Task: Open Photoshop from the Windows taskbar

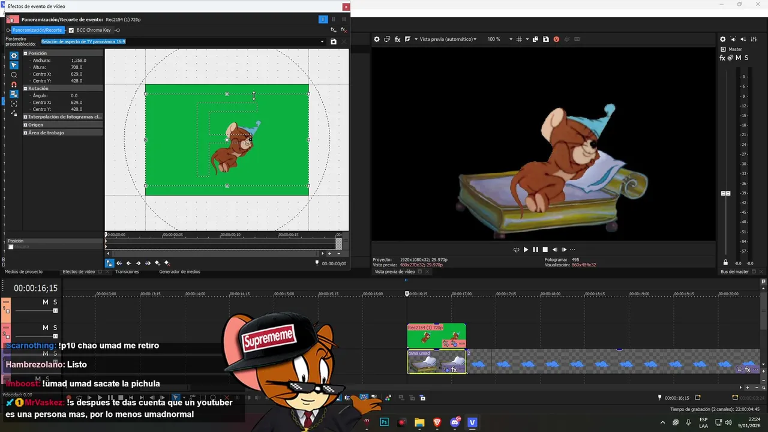Action: click(384, 422)
